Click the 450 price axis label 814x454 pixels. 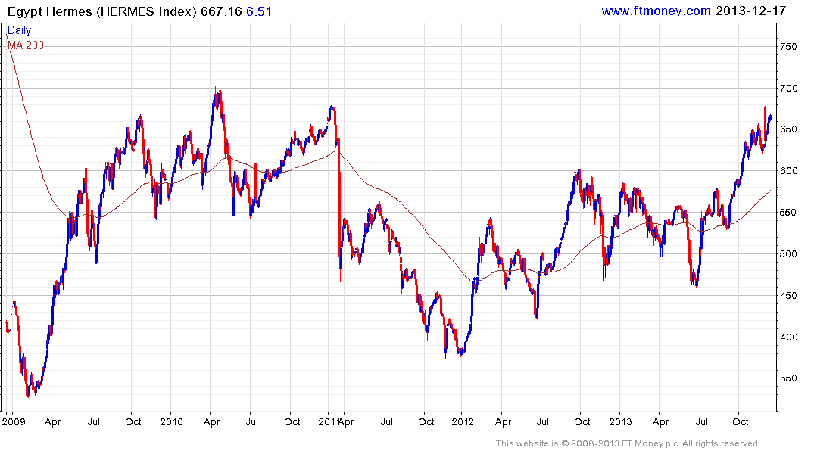click(x=788, y=296)
